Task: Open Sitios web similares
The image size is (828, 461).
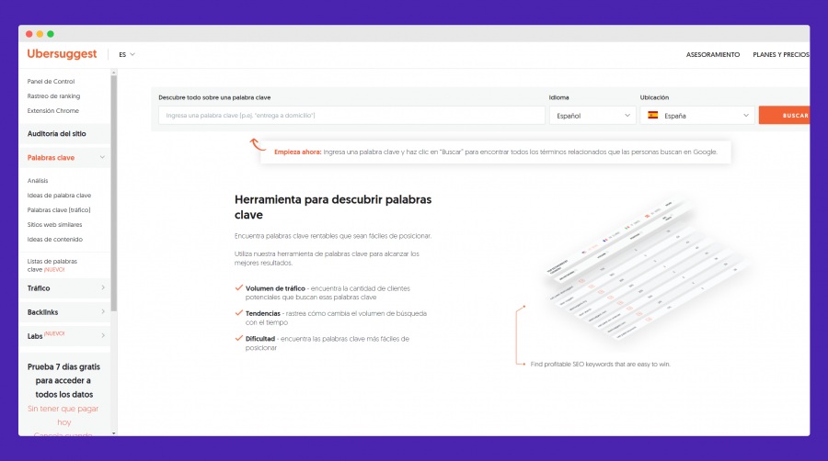Action: coord(54,224)
